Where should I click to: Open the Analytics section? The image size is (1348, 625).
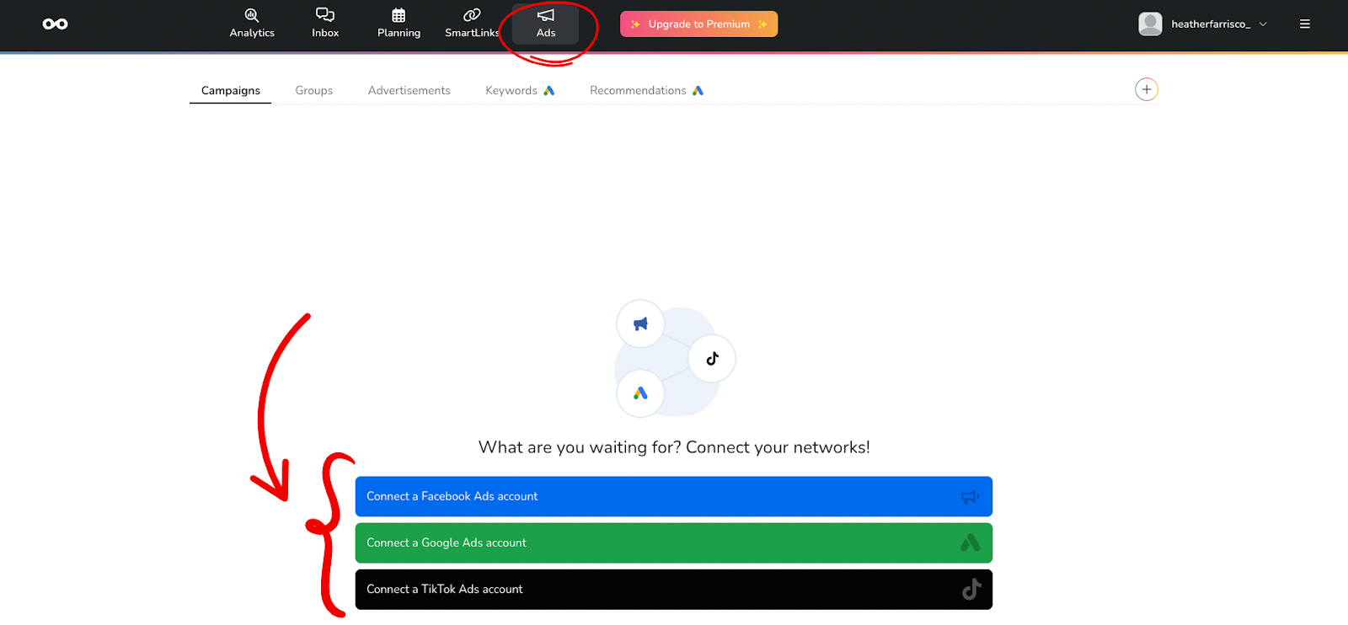[252, 24]
